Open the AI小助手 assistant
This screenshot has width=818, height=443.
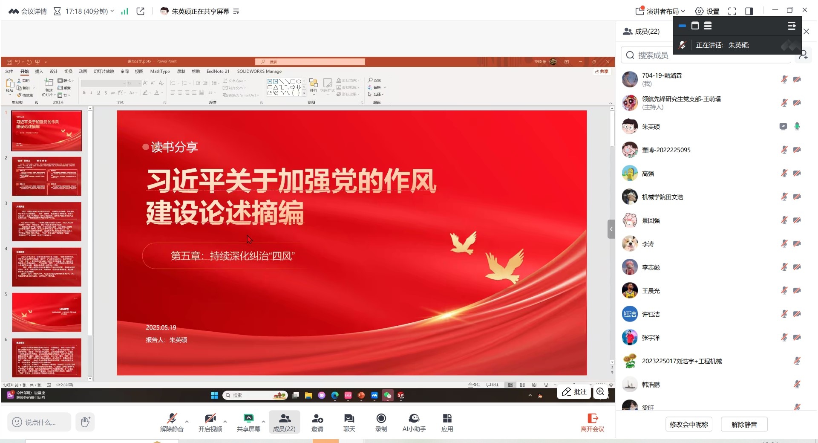(x=414, y=422)
